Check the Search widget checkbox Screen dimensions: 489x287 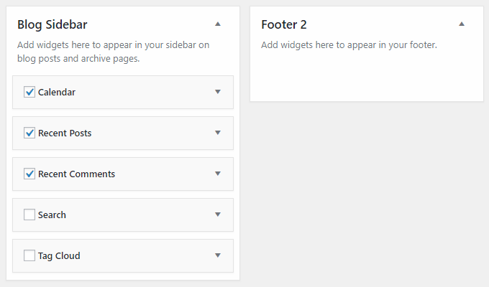[x=29, y=215]
